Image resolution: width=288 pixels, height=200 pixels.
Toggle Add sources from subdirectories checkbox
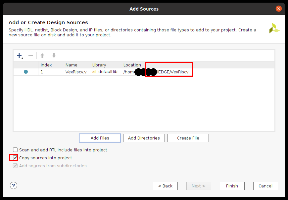click(x=15, y=166)
